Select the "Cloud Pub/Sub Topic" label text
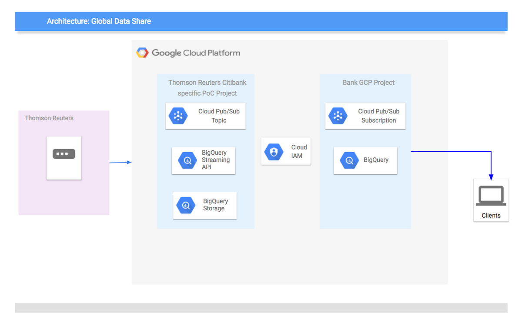 [219, 116]
